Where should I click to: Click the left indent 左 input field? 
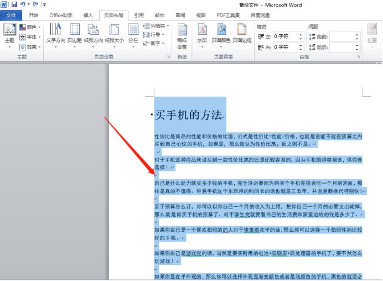tap(285, 37)
